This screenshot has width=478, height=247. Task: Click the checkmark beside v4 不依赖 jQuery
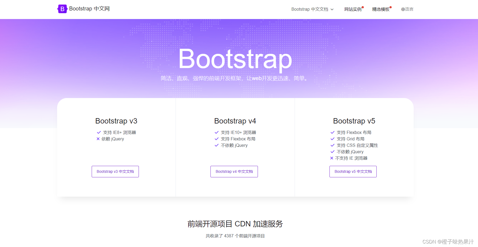click(217, 145)
